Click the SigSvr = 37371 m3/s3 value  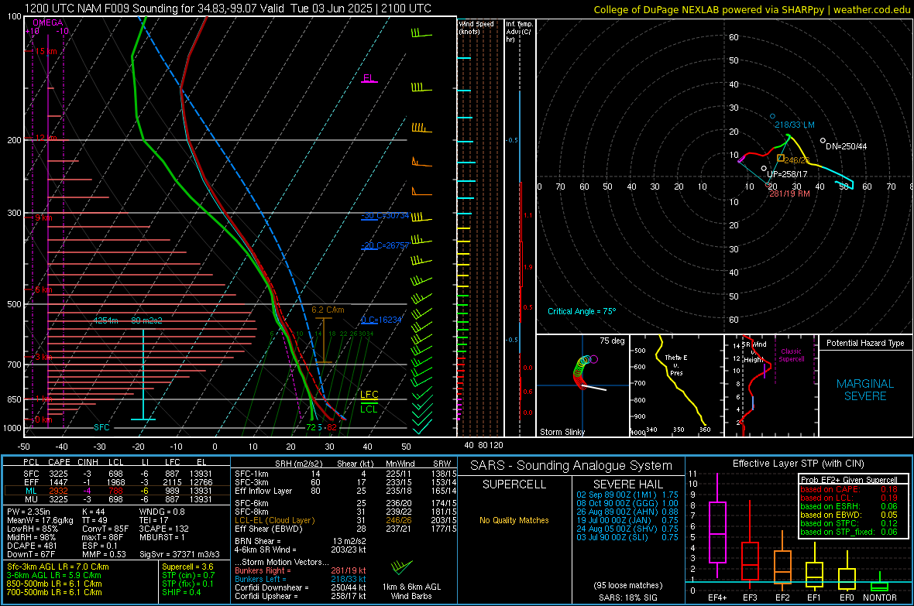180,554
